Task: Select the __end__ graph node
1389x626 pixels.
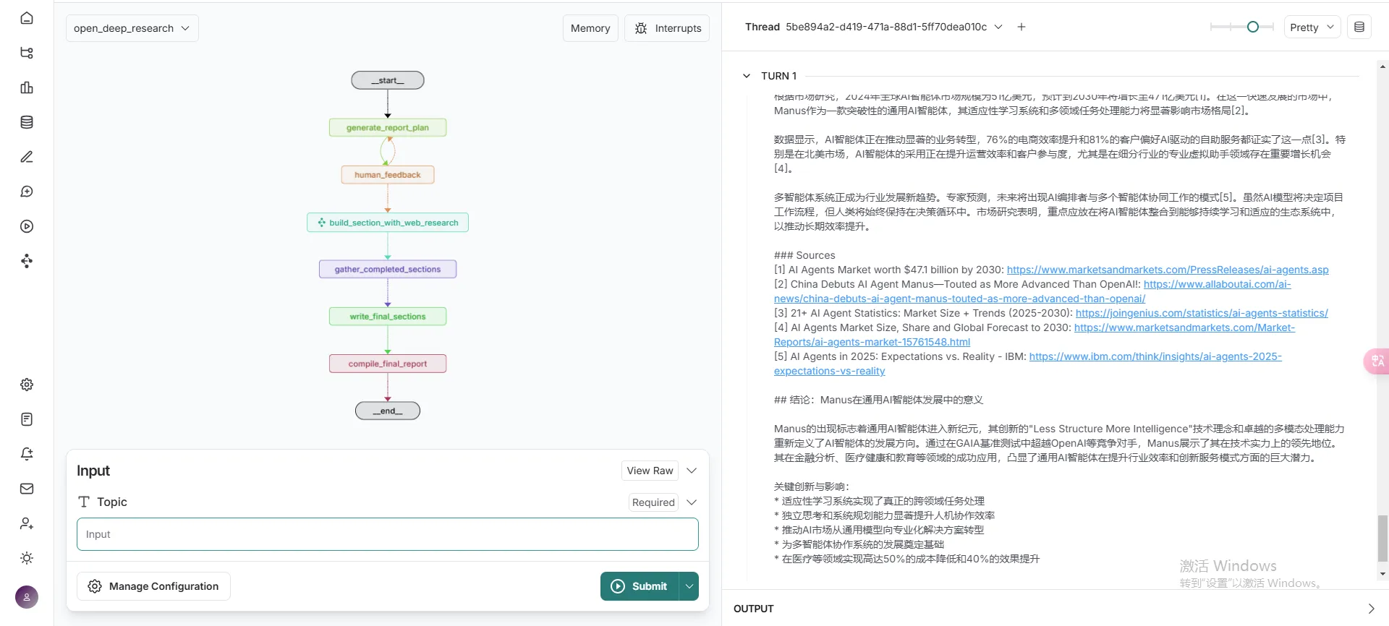Action: coord(388,411)
